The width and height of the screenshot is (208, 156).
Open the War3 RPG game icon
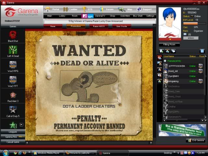pyautogui.click(x=13, y=65)
